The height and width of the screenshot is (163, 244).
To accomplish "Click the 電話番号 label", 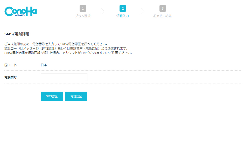I will pos(11,77).
